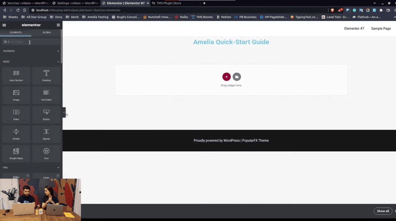Image resolution: width=396 pixels, height=221 pixels.
Task: Switch to TMS Plugin Store tab
Action: tap(176, 3)
